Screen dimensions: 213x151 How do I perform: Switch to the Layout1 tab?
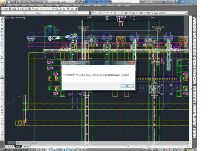26,147
